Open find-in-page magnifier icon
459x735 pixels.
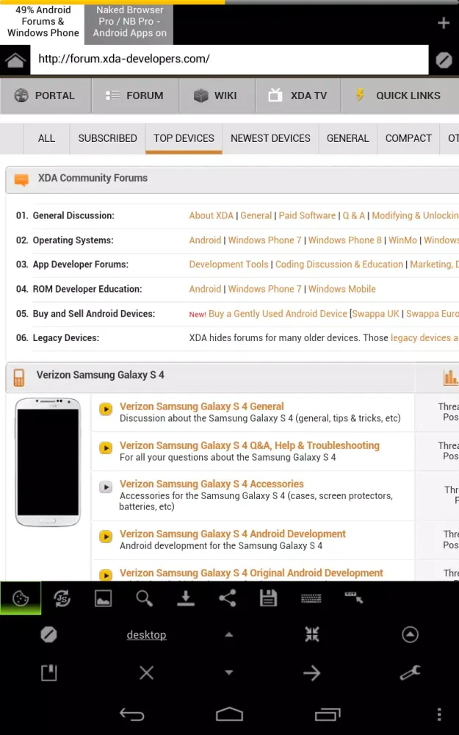tap(144, 598)
